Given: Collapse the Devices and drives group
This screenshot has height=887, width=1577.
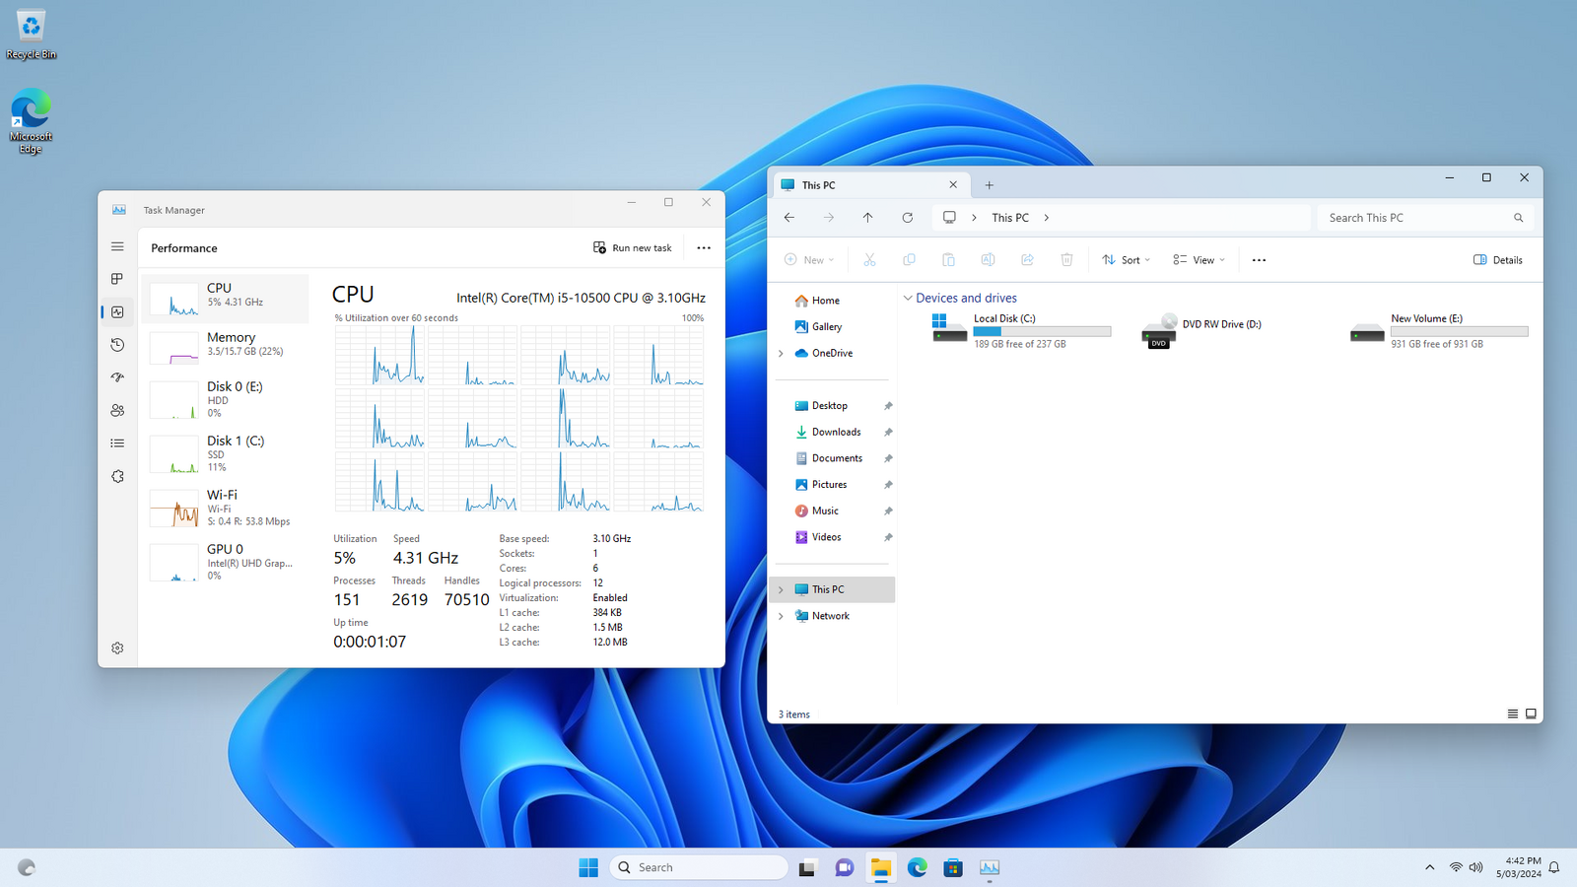Looking at the screenshot, I should click(908, 298).
